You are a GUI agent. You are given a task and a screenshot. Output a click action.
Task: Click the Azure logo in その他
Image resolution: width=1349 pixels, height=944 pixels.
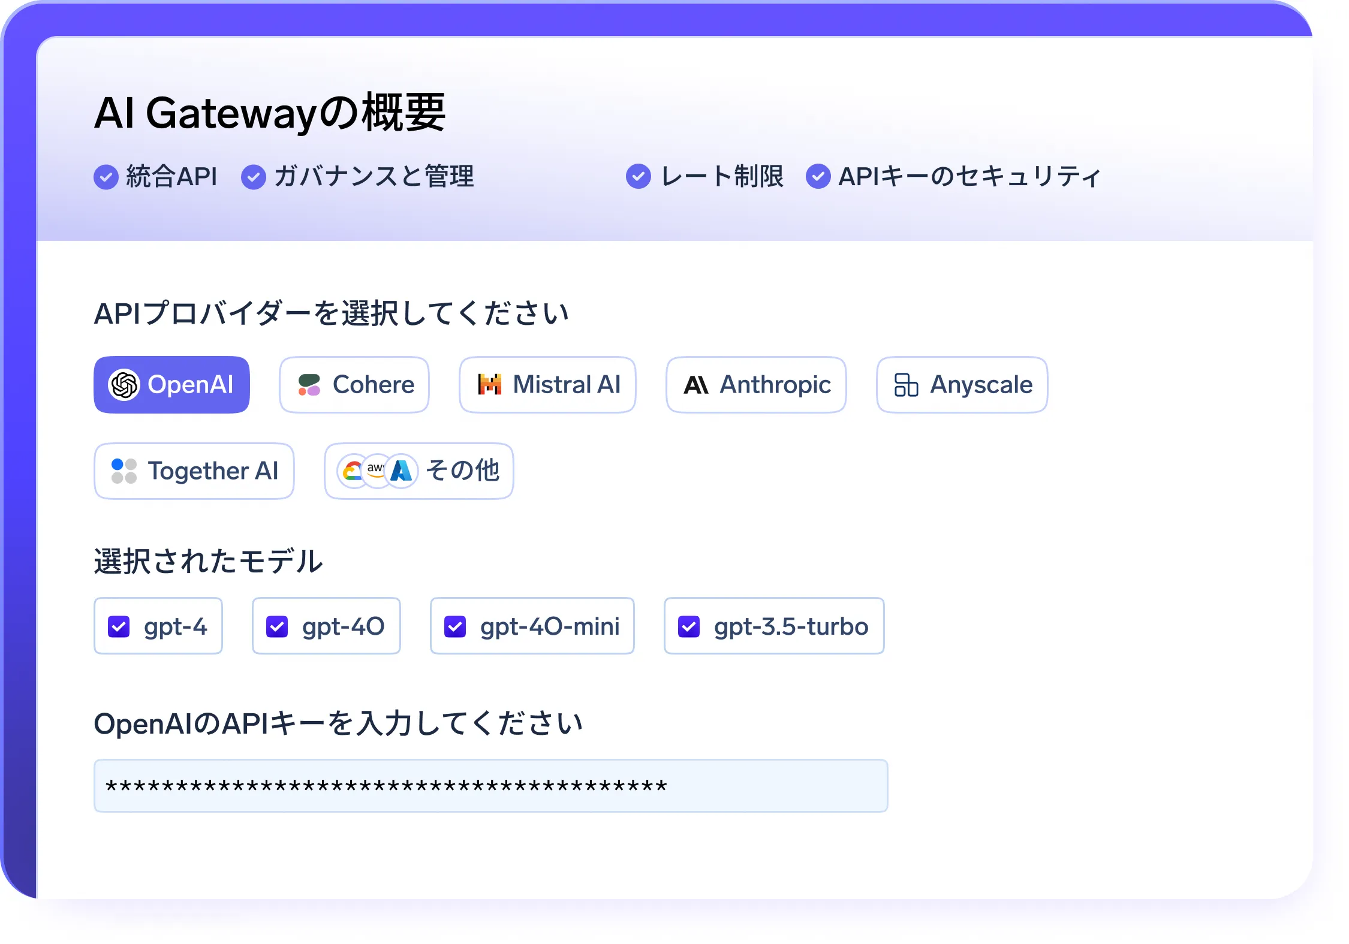point(401,471)
